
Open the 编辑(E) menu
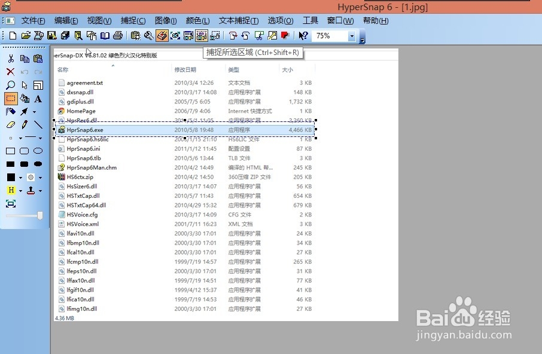[x=66, y=21]
